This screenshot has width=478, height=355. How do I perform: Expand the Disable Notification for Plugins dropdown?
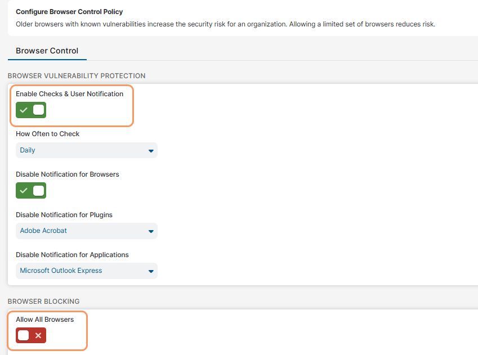(x=86, y=231)
